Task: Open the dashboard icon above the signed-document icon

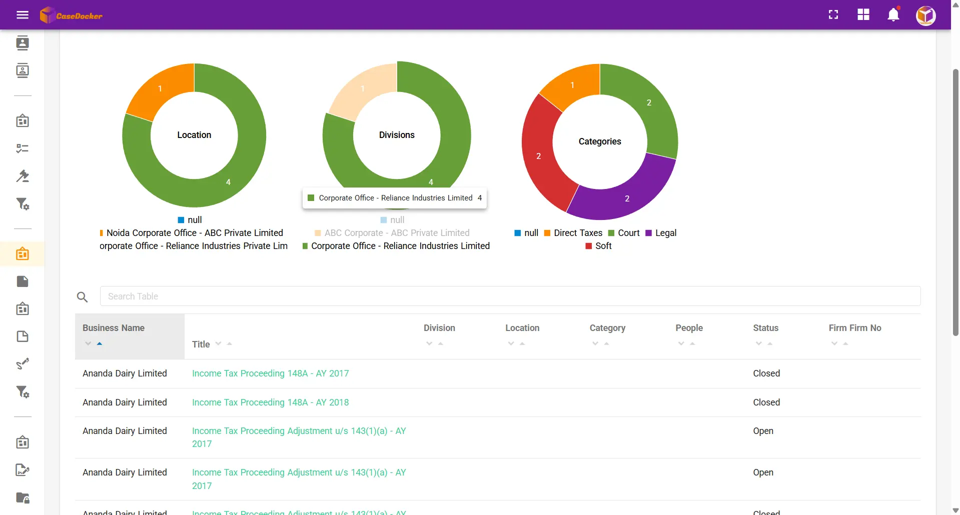Action: (23, 442)
